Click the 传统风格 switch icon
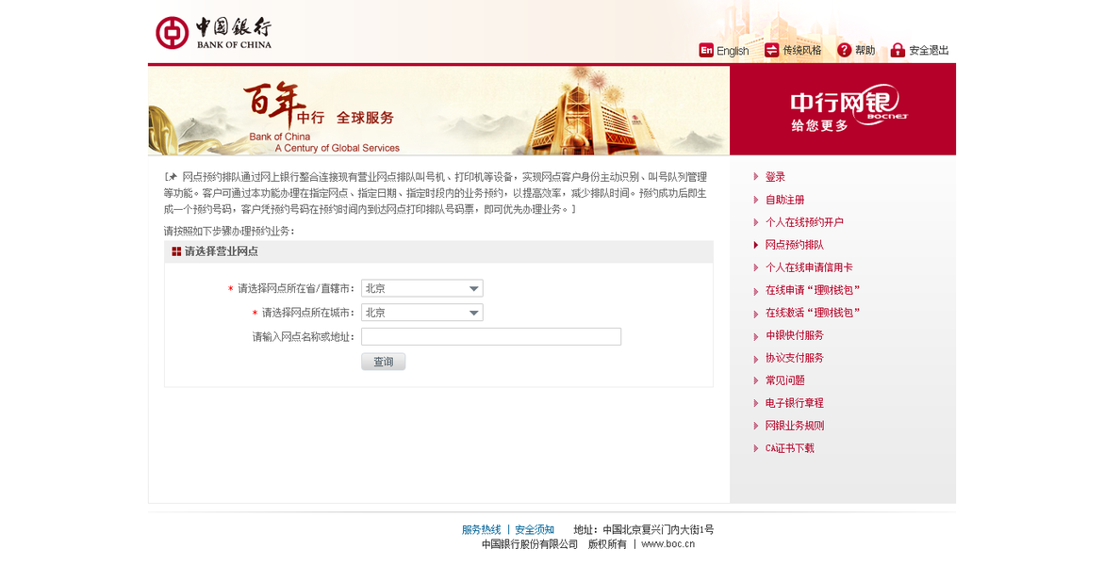 click(x=772, y=50)
